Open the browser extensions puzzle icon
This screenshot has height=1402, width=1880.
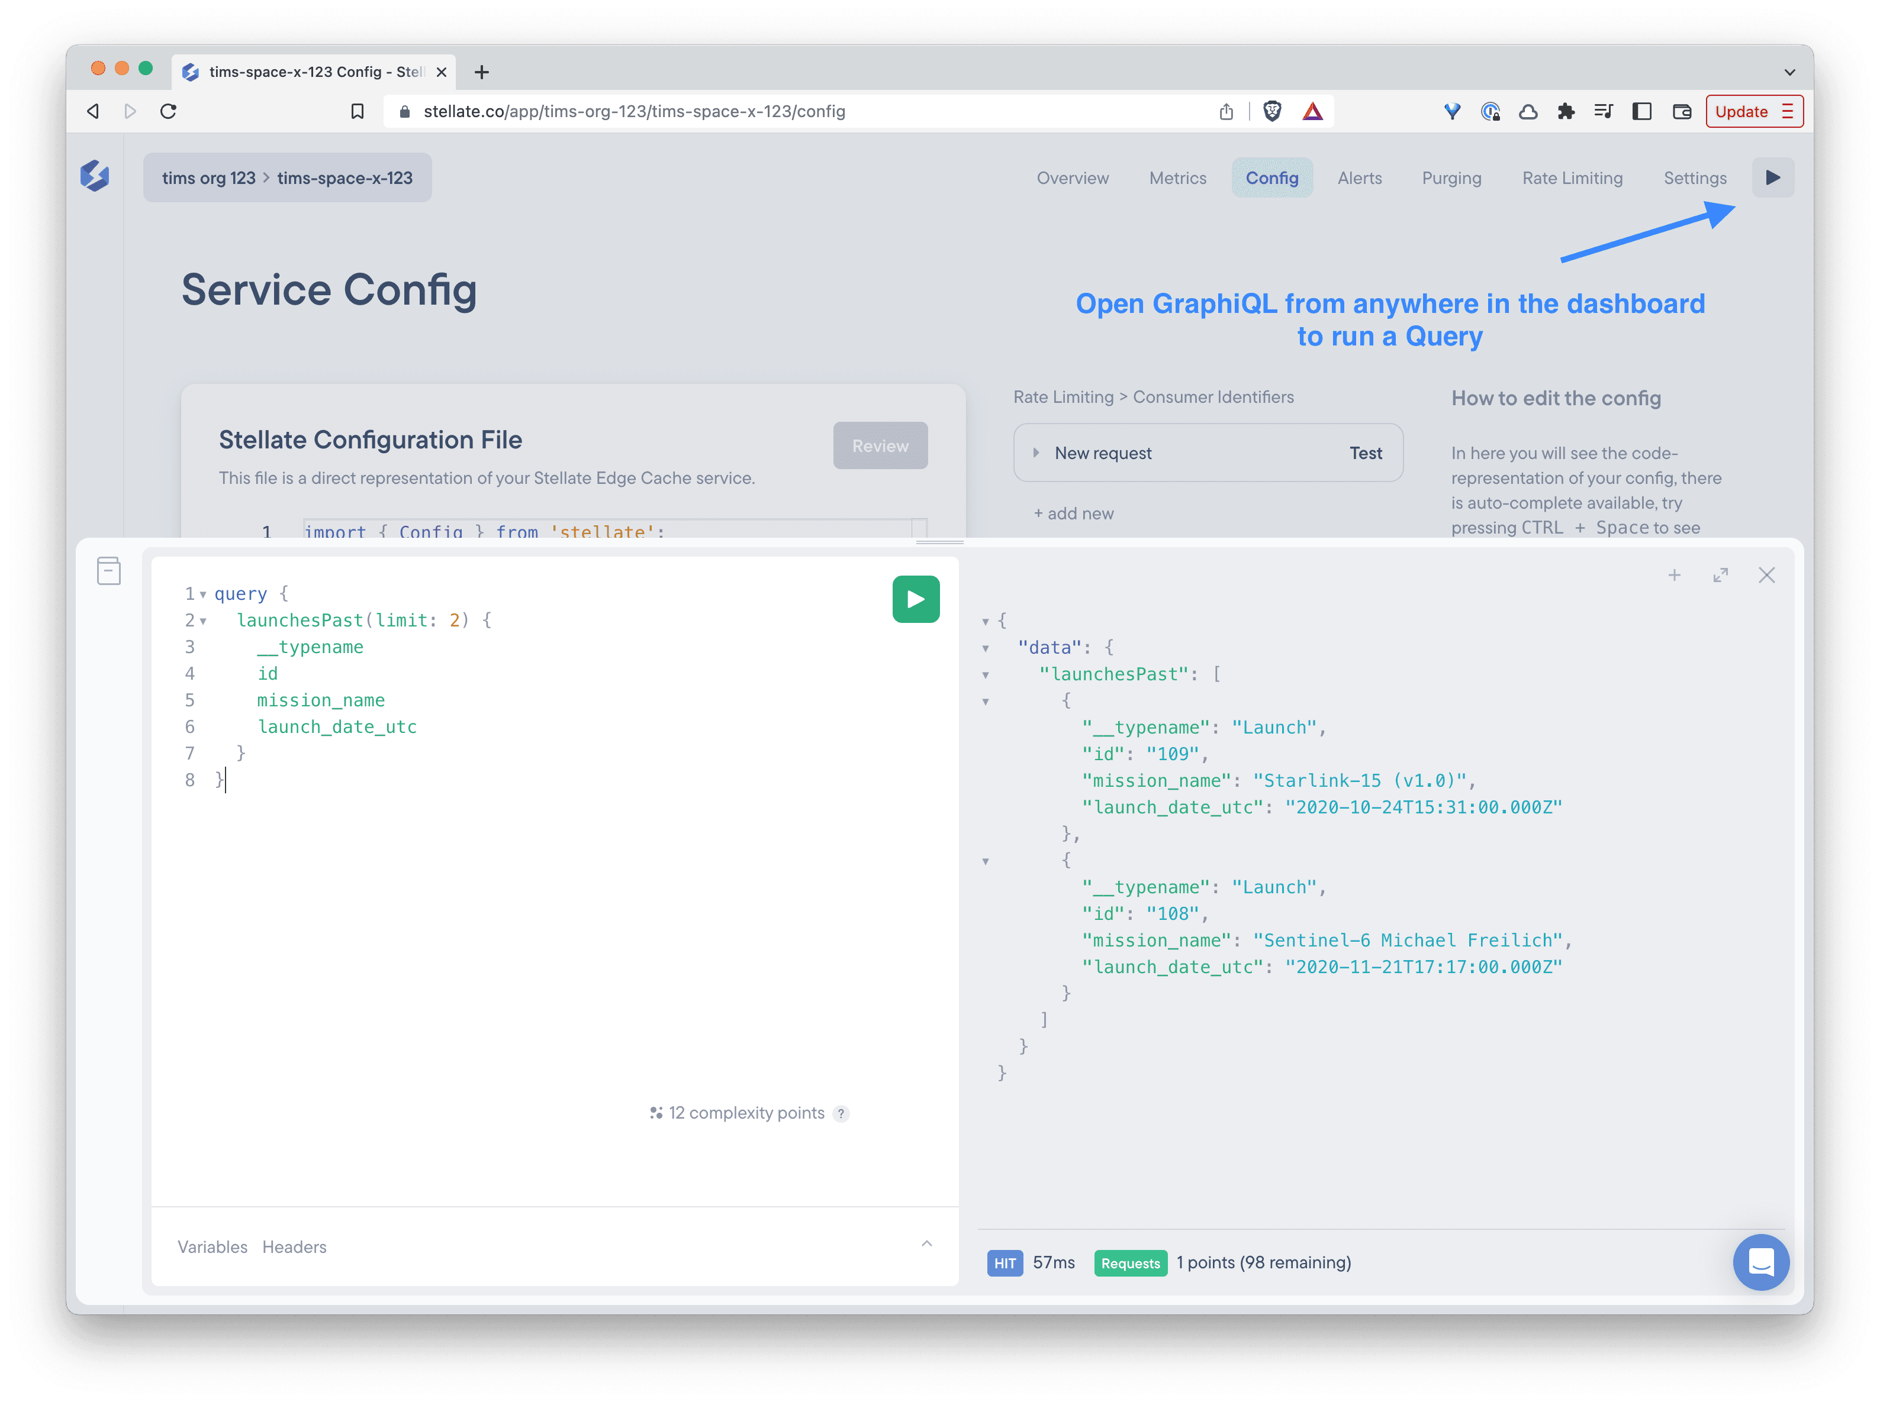click(1566, 111)
